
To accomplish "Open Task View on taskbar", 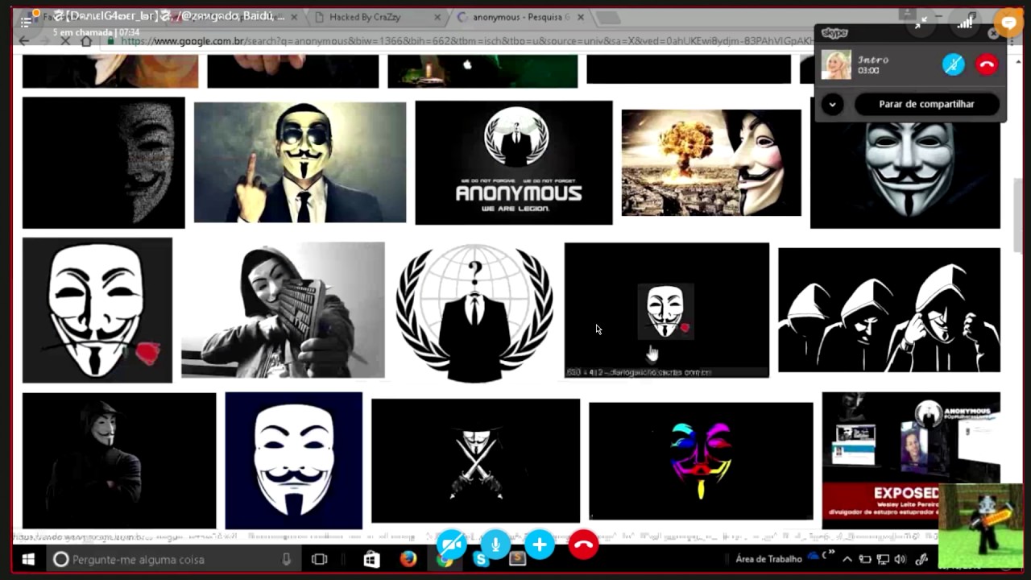I will pos(320,559).
